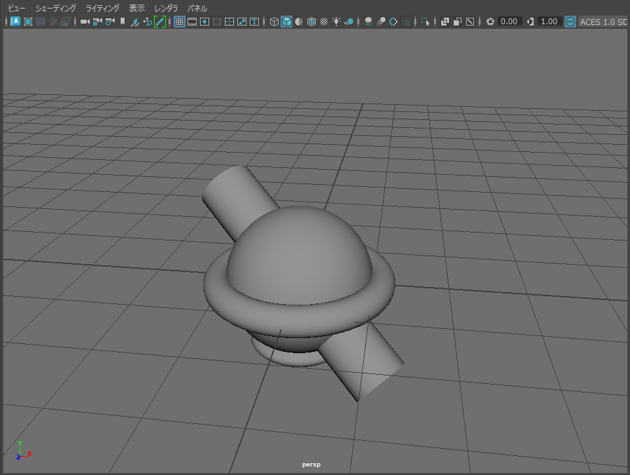Open the パネル menu

197,8
